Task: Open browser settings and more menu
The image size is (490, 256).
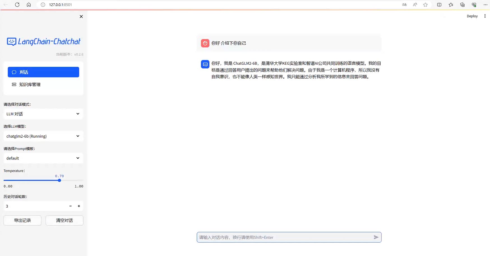Action: pyautogui.click(x=486, y=5)
